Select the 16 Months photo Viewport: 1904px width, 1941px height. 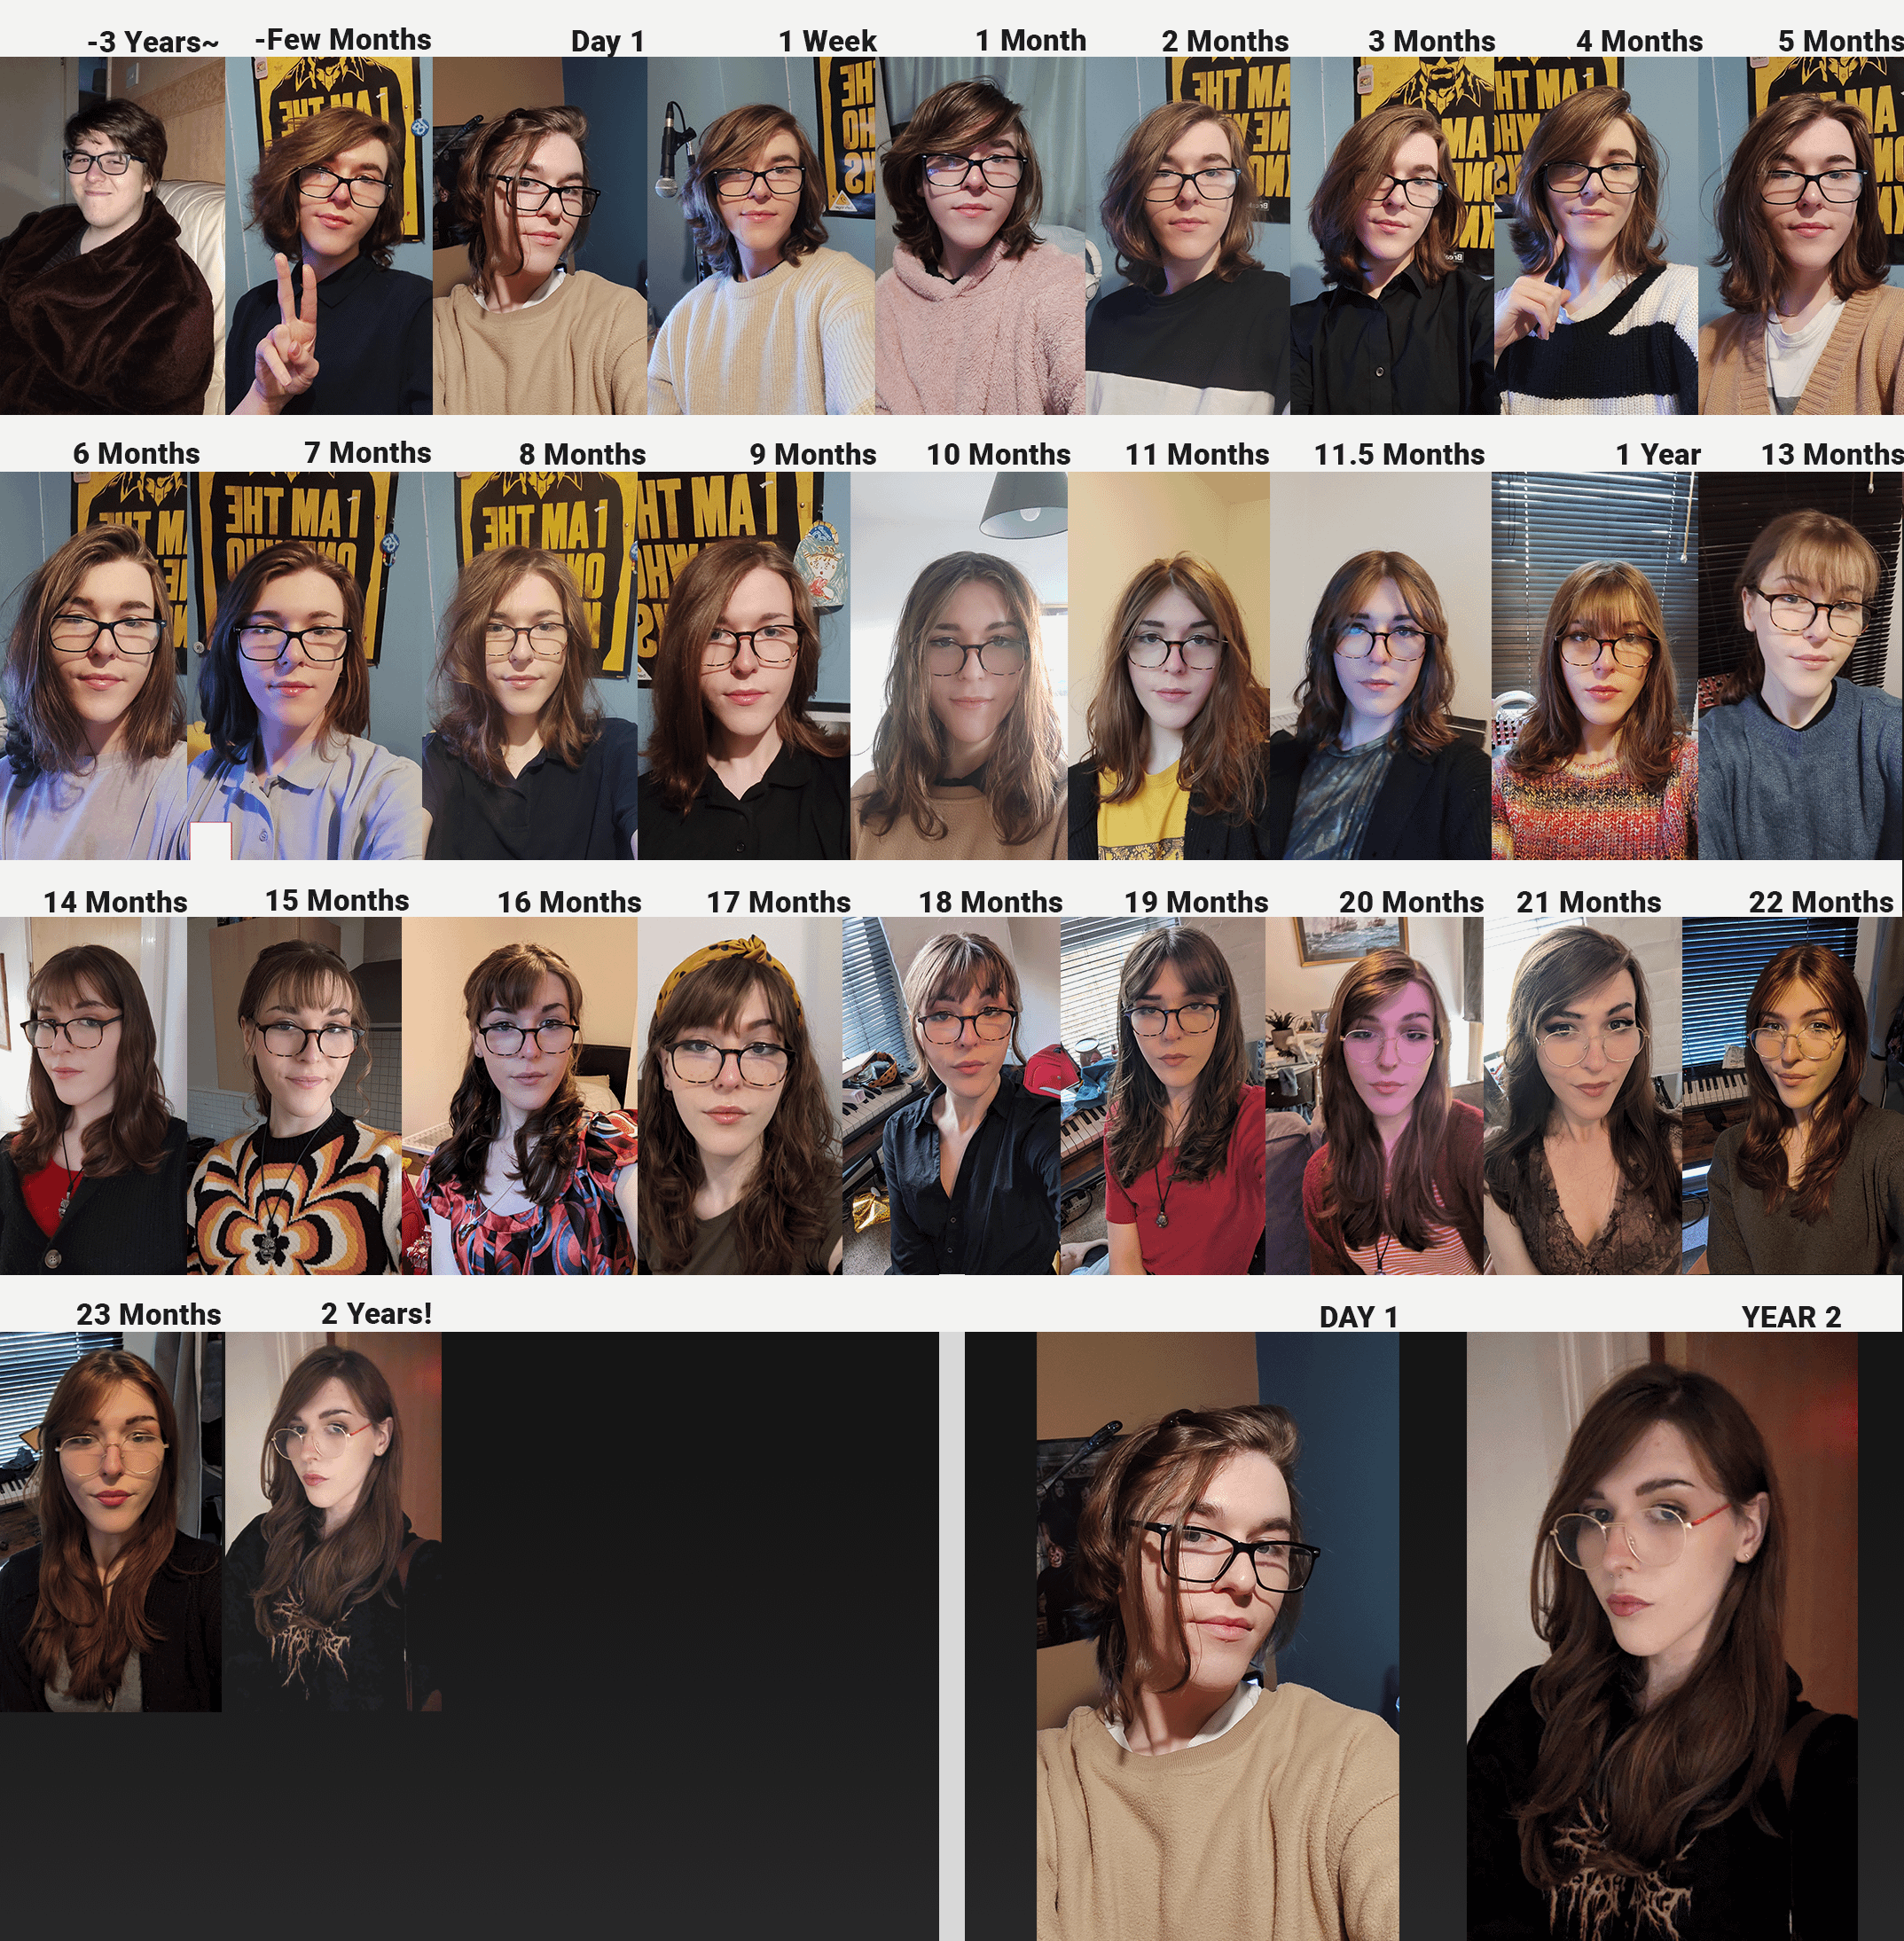point(520,1096)
